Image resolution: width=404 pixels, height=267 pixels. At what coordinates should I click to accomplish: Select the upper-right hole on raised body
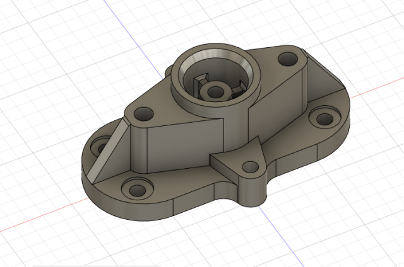coord(288,59)
